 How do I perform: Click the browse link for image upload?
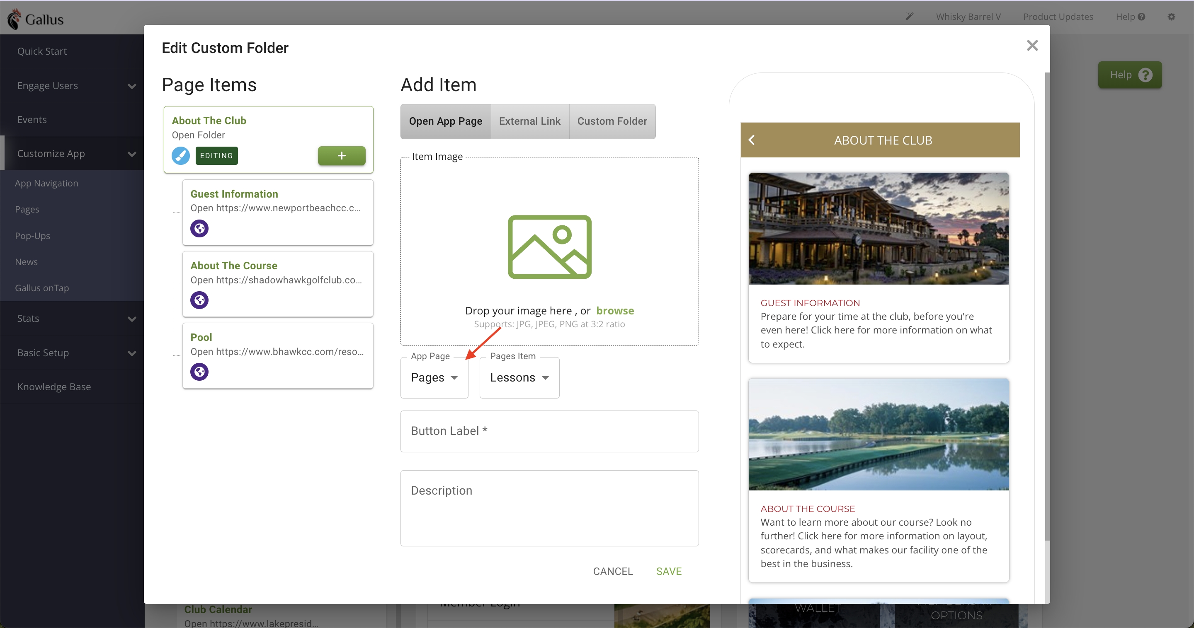[x=615, y=311]
